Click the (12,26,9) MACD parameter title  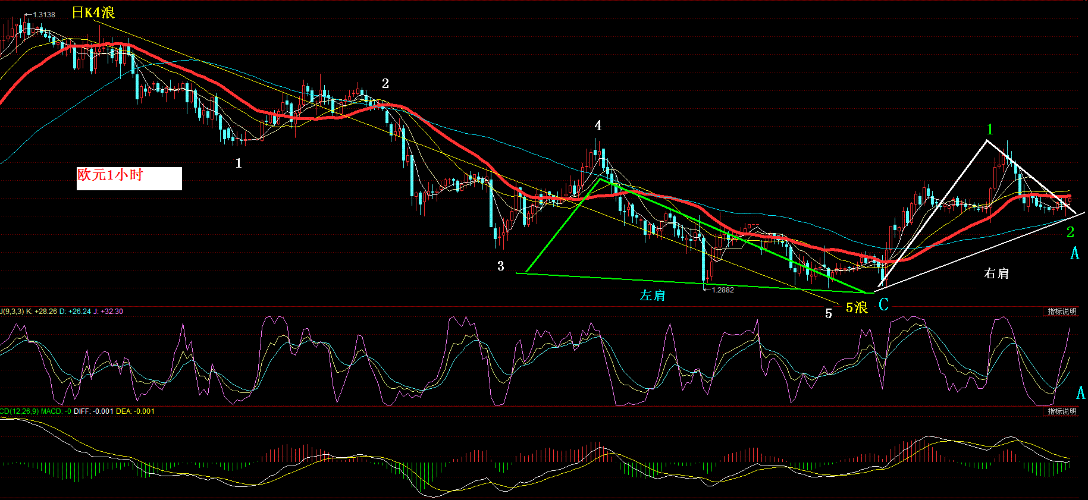20,411
